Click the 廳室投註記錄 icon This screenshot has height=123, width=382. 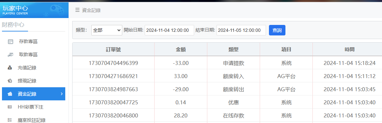10,120
